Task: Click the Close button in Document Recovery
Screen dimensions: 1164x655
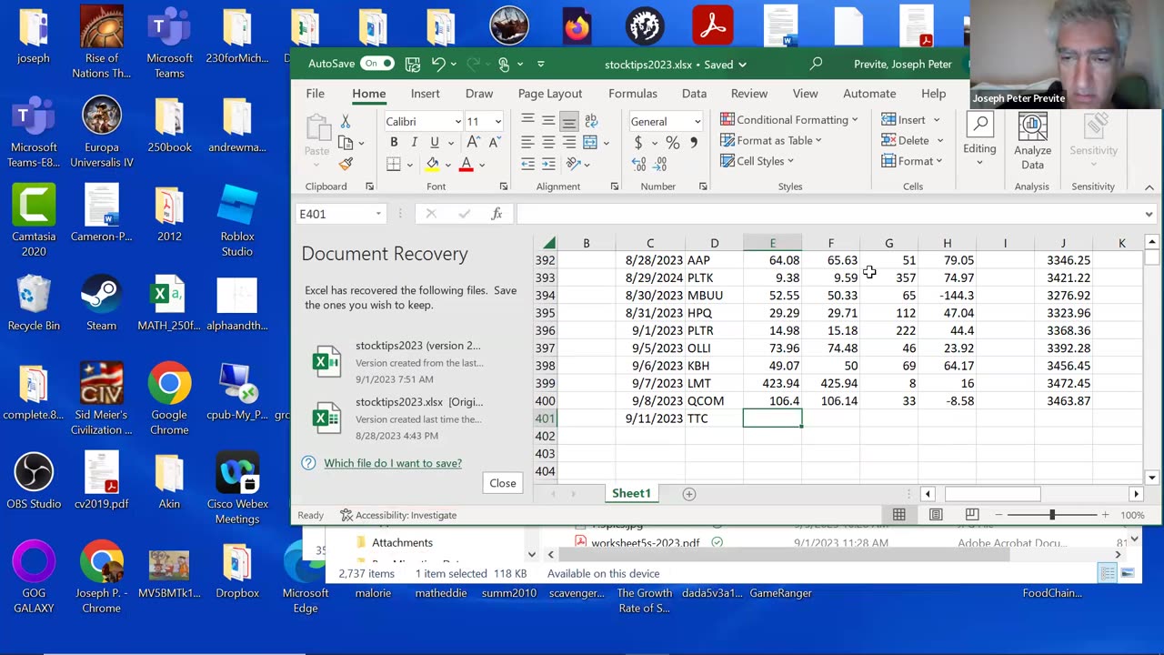Action: [x=503, y=483]
